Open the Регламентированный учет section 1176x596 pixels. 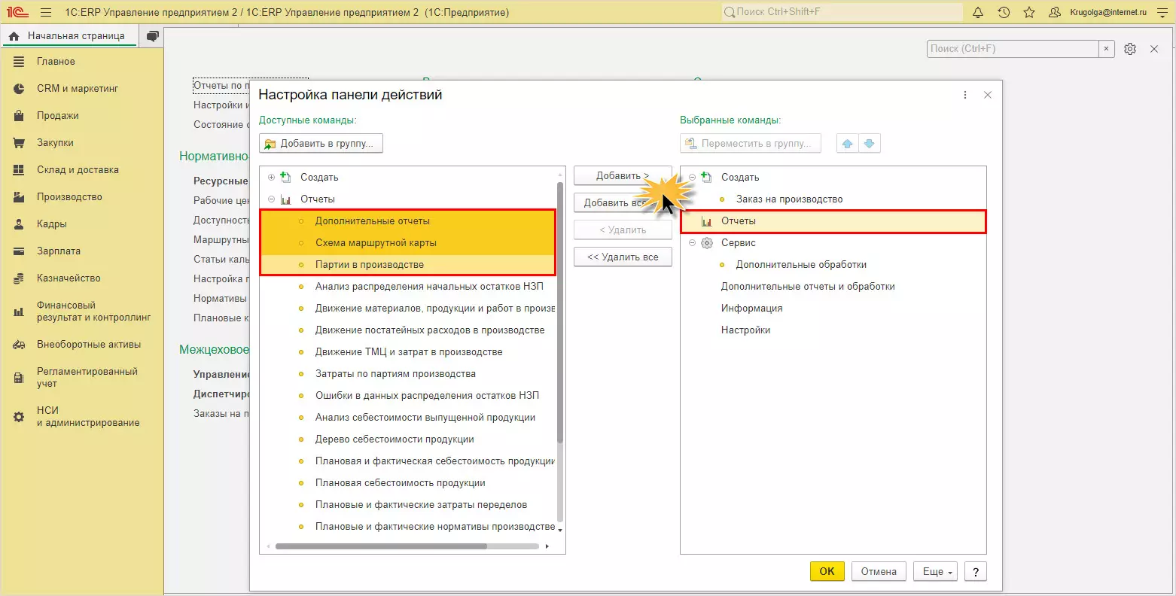[x=87, y=378]
